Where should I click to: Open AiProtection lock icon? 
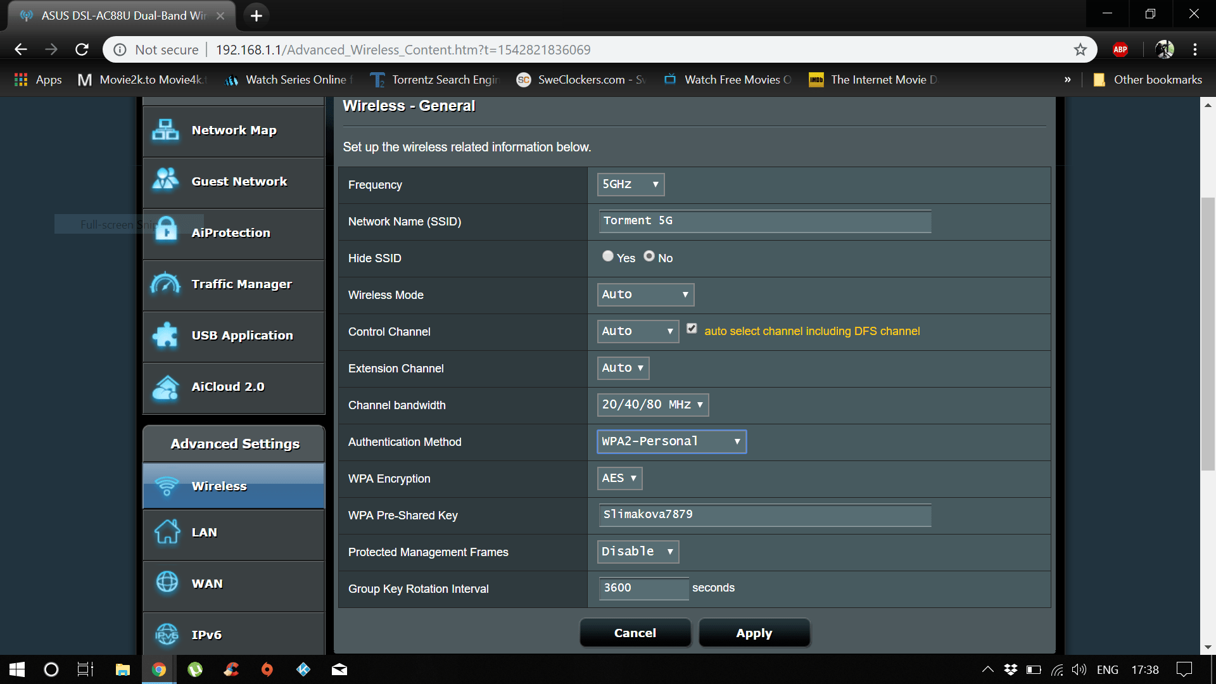click(x=166, y=230)
